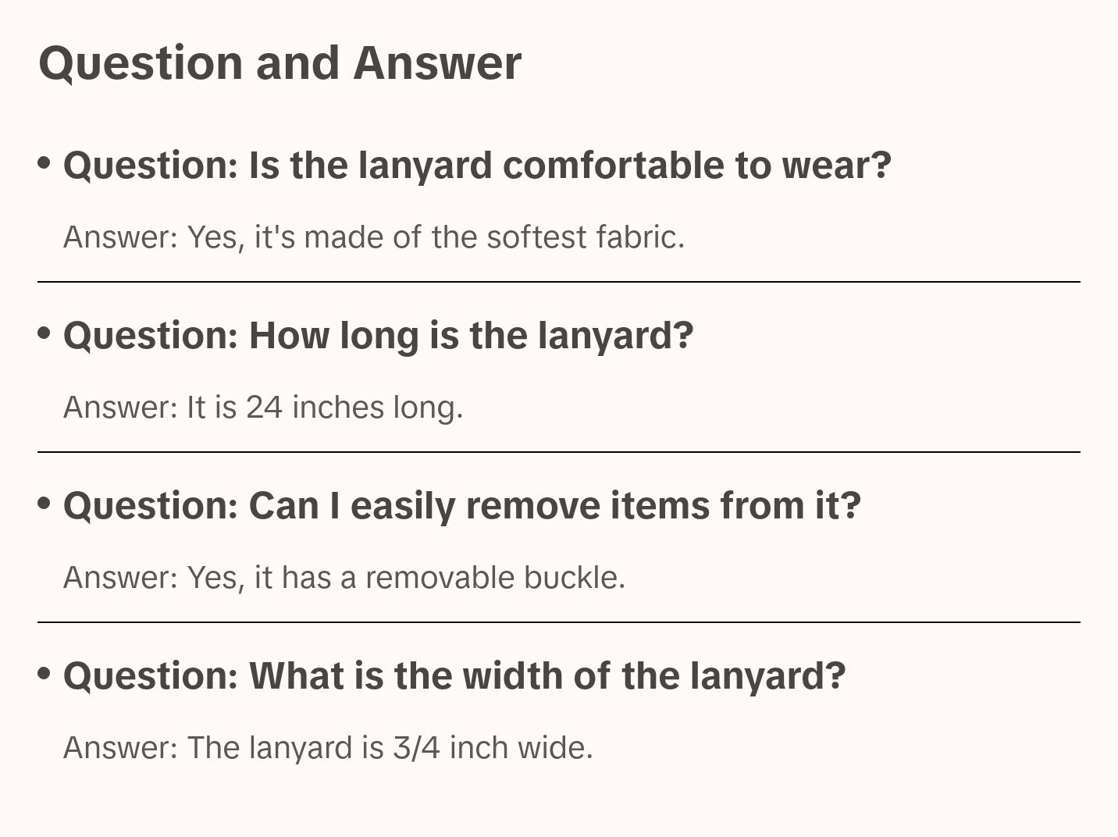Click the removable buckle answer
This screenshot has height=837, width=1118.
(x=344, y=578)
